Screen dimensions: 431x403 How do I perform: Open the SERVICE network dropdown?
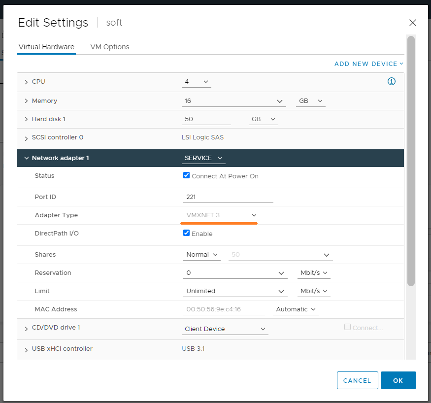(x=204, y=158)
